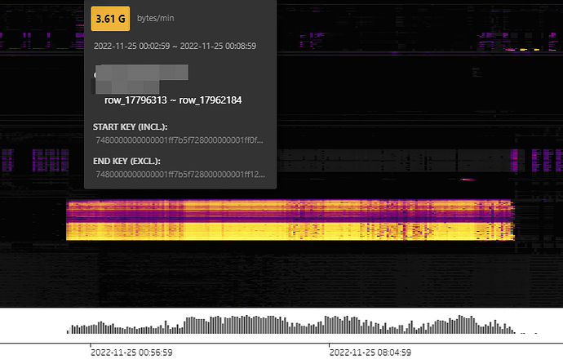The width and height of the screenshot is (563, 364).
Task: Select the bytes/min unit label
Action: 156,18
